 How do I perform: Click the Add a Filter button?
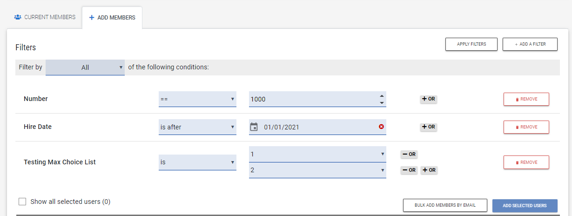click(530, 44)
